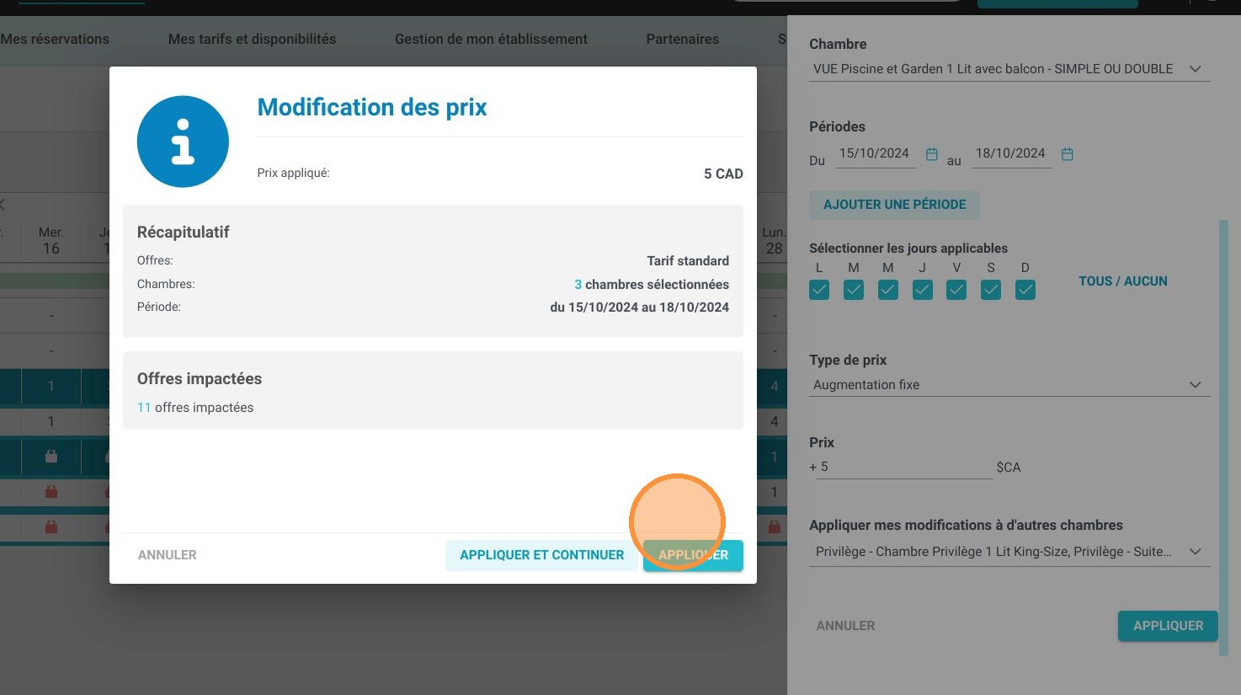This screenshot has height=695, width=1241.
Task: Click '3 chambres sélectionnées' text
Action: pyautogui.click(x=652, y=285)
